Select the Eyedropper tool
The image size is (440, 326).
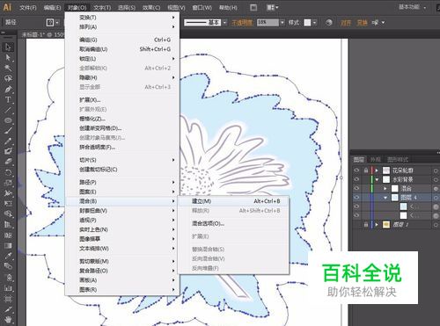(8, 256)
